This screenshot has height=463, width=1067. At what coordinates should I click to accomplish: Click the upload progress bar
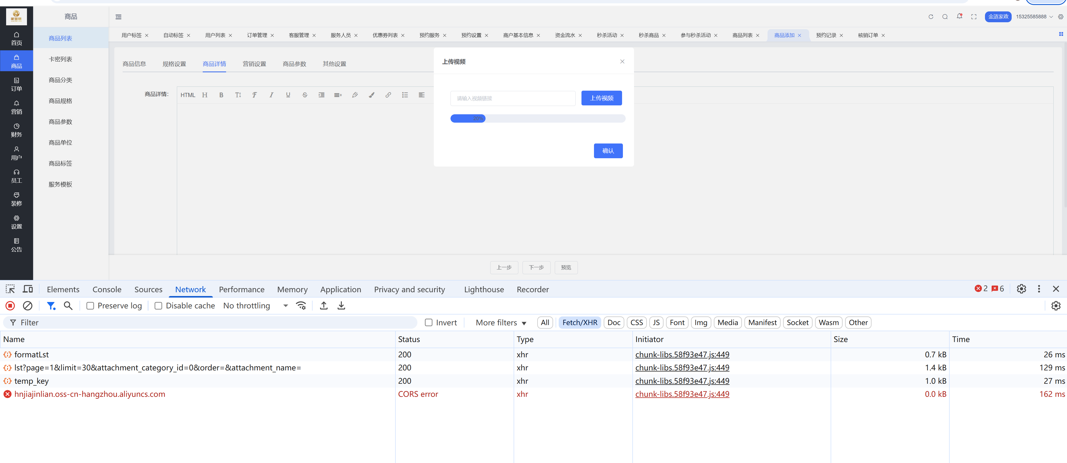pyautogui.click(x=538, y=118)
